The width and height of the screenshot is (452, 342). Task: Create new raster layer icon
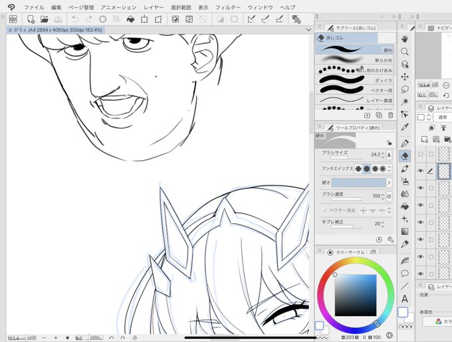point(424,139)
